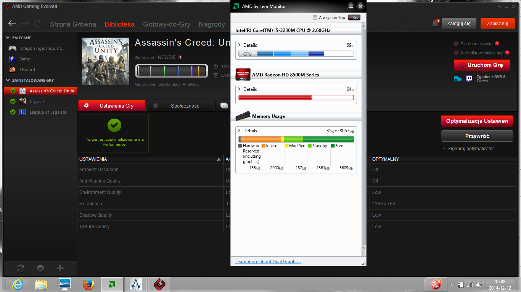This screenshot has width=521, height=292.
Task: Click the Przywróć button
Action: click(x=477, y=136)
